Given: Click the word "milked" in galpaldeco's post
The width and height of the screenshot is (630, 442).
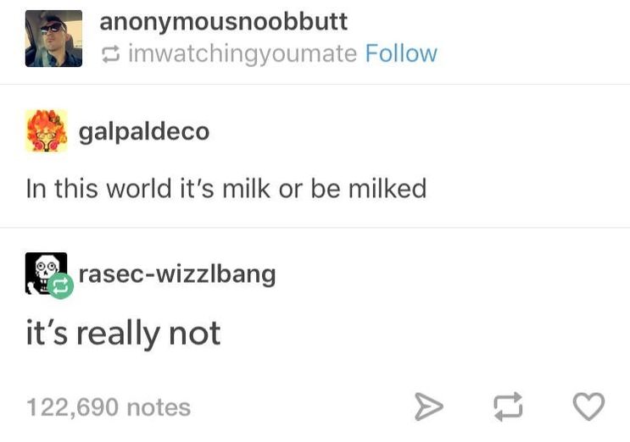Looking at the screenshot, I should coord(387,188).
